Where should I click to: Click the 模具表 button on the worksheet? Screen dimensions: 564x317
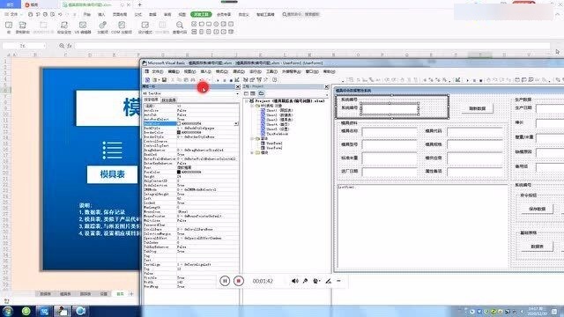tap(112, 174)
